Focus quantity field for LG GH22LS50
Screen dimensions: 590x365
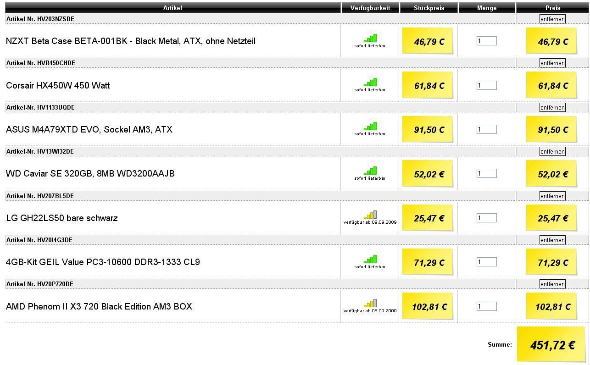coord(487,218)
